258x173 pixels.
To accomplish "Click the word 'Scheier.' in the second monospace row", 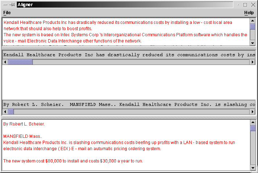I will 52,104.
